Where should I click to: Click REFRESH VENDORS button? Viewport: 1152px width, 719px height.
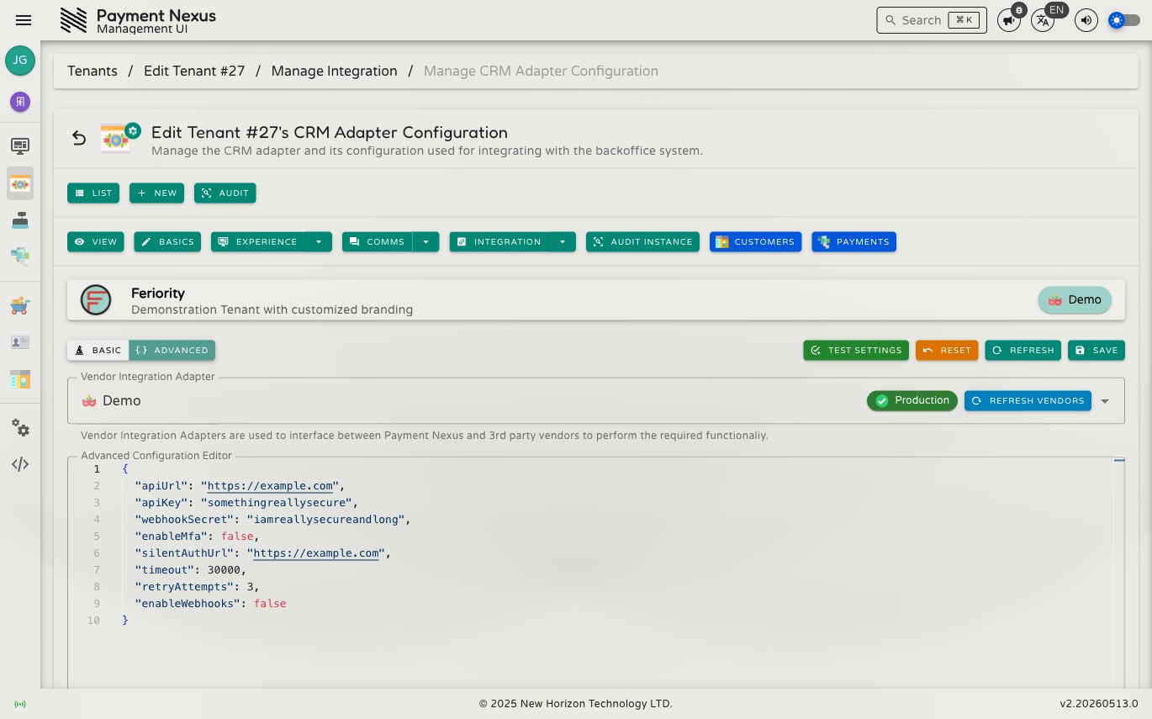click(x=1028, y=401)
